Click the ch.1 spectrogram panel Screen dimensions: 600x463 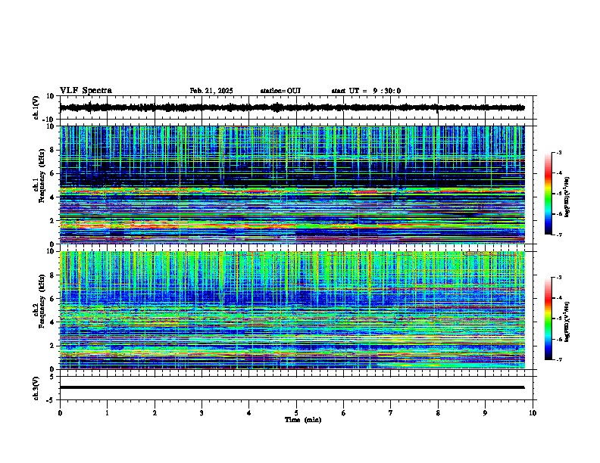coord(292,185)
